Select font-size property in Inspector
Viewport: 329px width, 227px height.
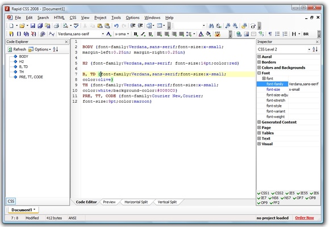pos(273,90)
